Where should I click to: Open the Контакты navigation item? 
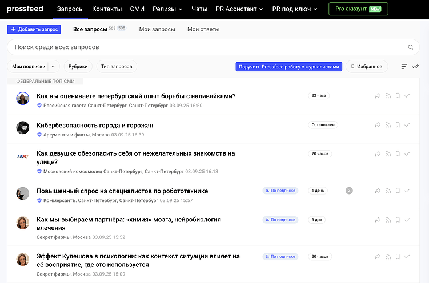[107, 9]
